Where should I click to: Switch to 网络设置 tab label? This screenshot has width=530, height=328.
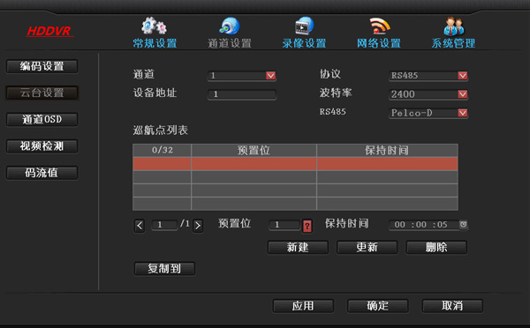379,43
